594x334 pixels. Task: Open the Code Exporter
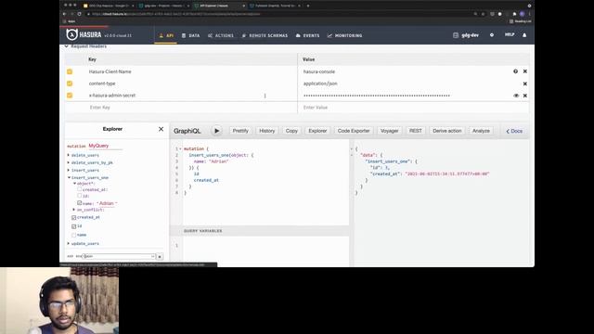(354, 131)
